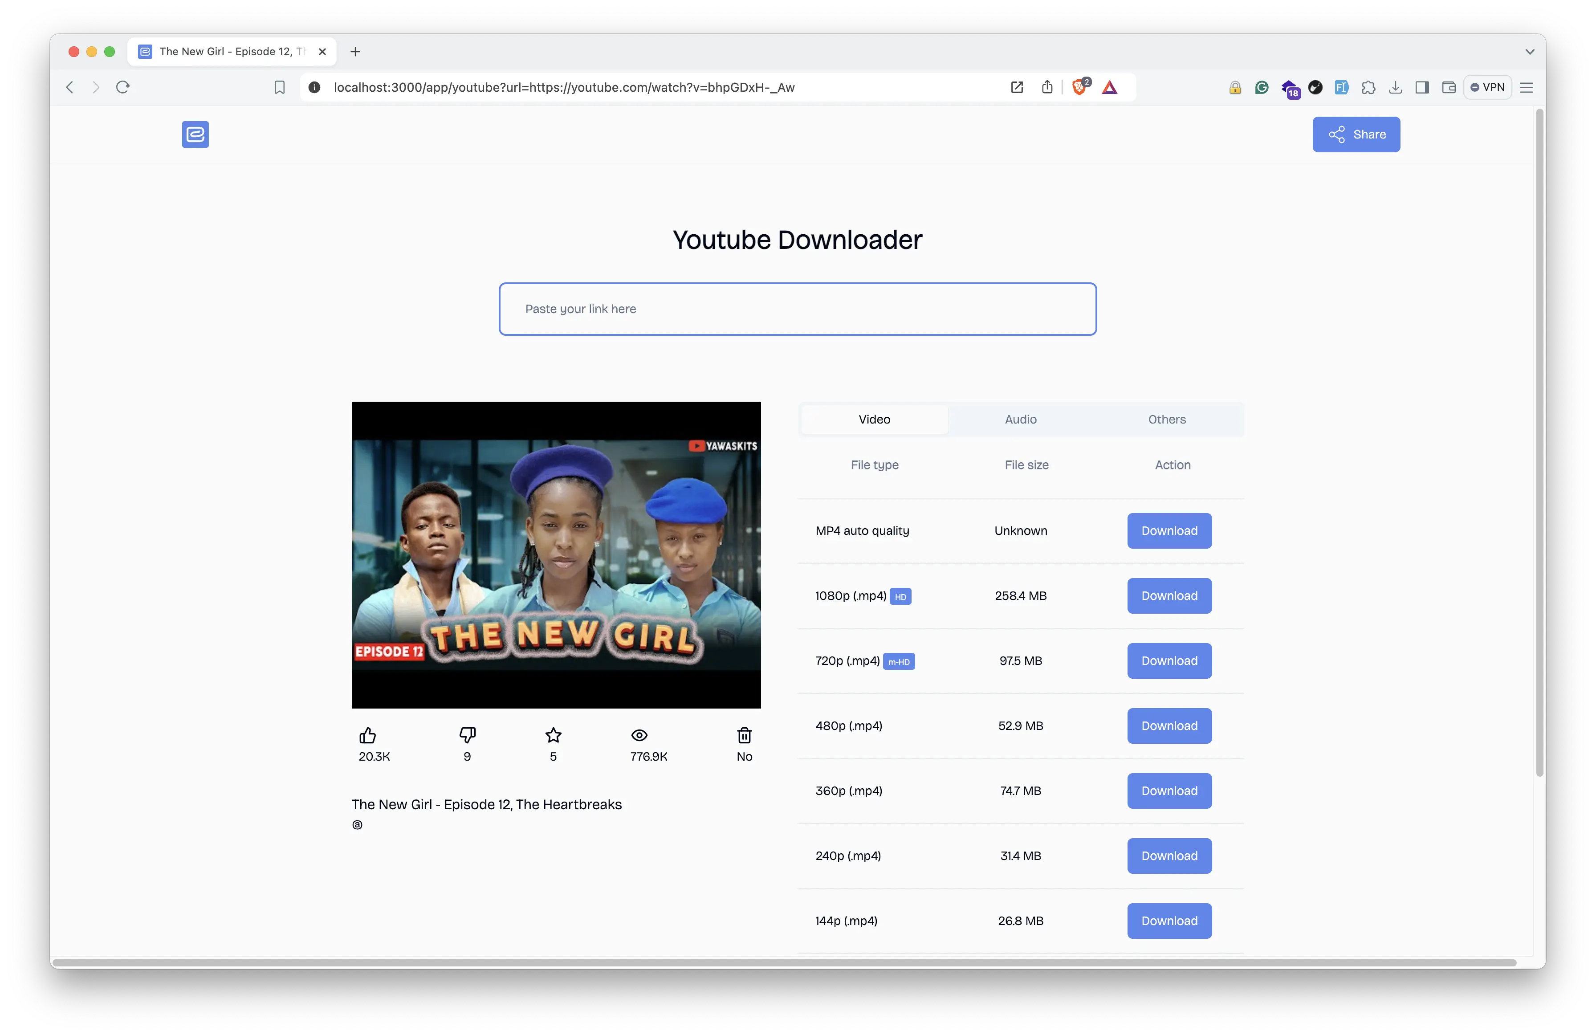Click the 20.3K likes count

point(374,756)
